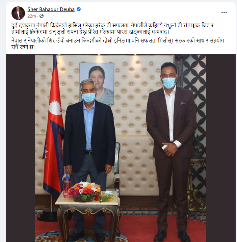Viewport: 237px width, 242px height.
Task: Open the 22m timestamp permalink
Action: (32, 16)
